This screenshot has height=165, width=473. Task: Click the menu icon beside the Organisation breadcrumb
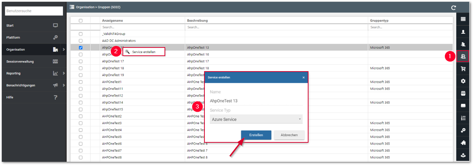pos(72,7)
